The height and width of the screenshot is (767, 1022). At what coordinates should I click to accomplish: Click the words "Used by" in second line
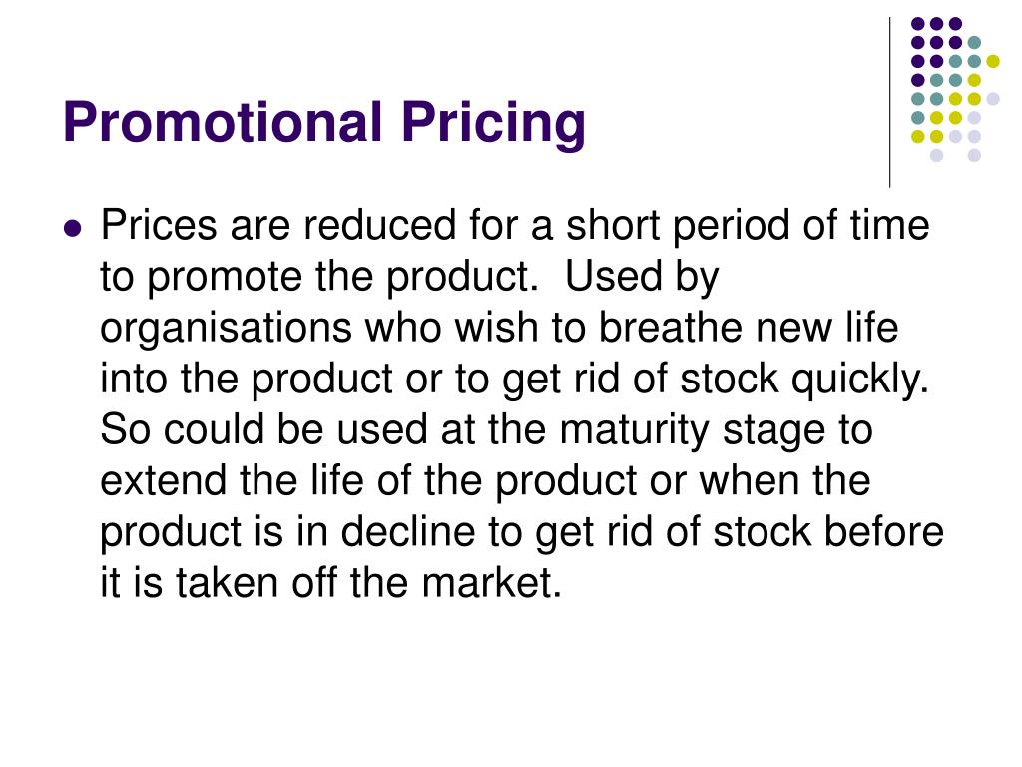(x=642, y=277)
